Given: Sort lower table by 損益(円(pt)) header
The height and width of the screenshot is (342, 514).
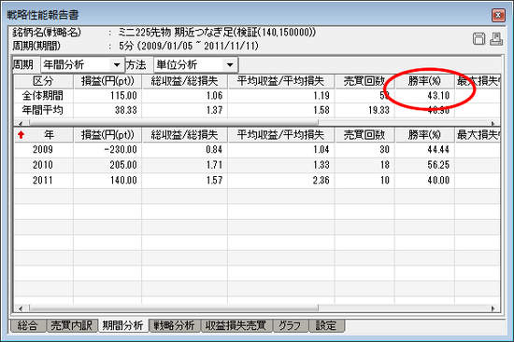Looking at the screenshot, I should tap(107, 135).
